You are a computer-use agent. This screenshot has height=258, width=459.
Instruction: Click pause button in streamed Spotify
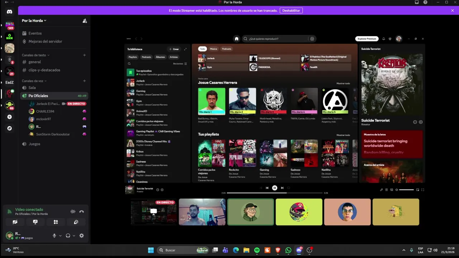point(275,188)
